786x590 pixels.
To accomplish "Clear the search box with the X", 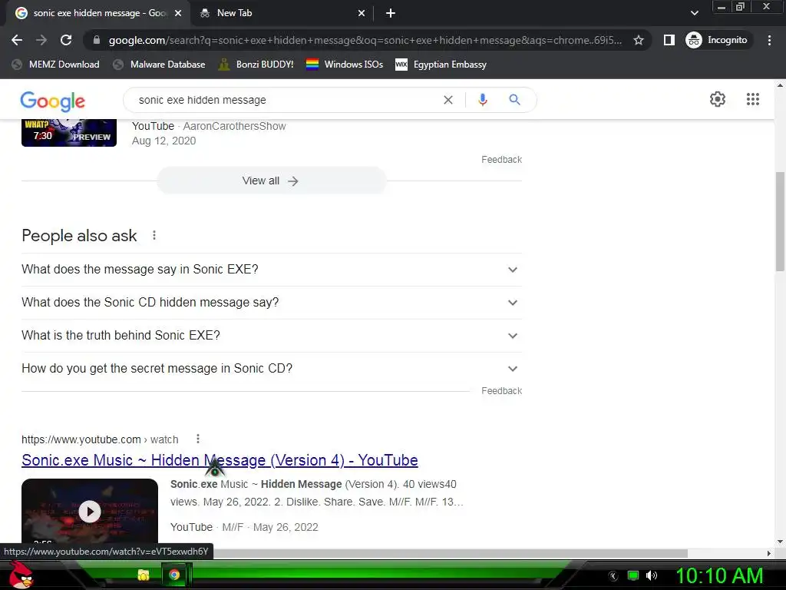I will (x=448, y=100).
